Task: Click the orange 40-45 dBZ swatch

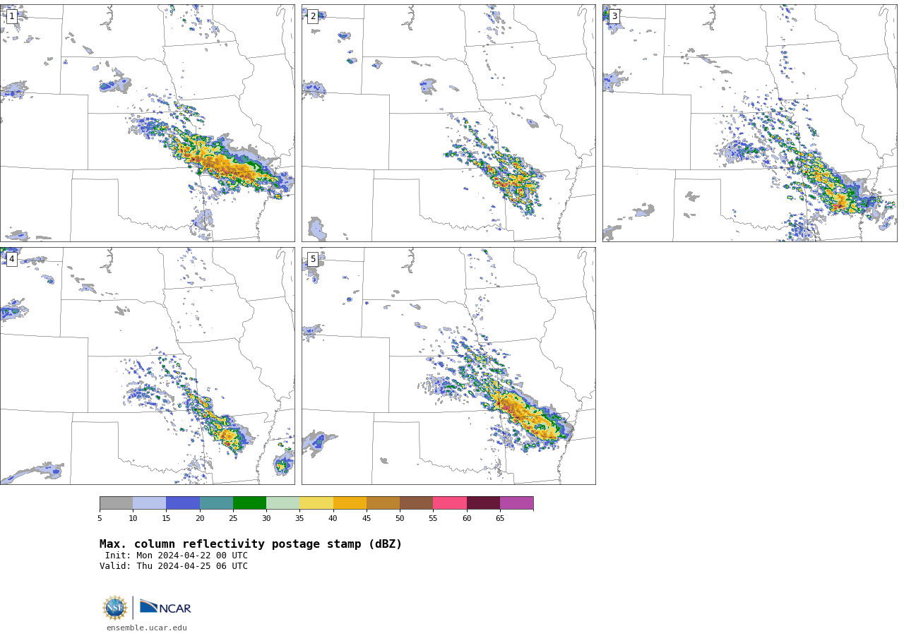Action: 350,503
